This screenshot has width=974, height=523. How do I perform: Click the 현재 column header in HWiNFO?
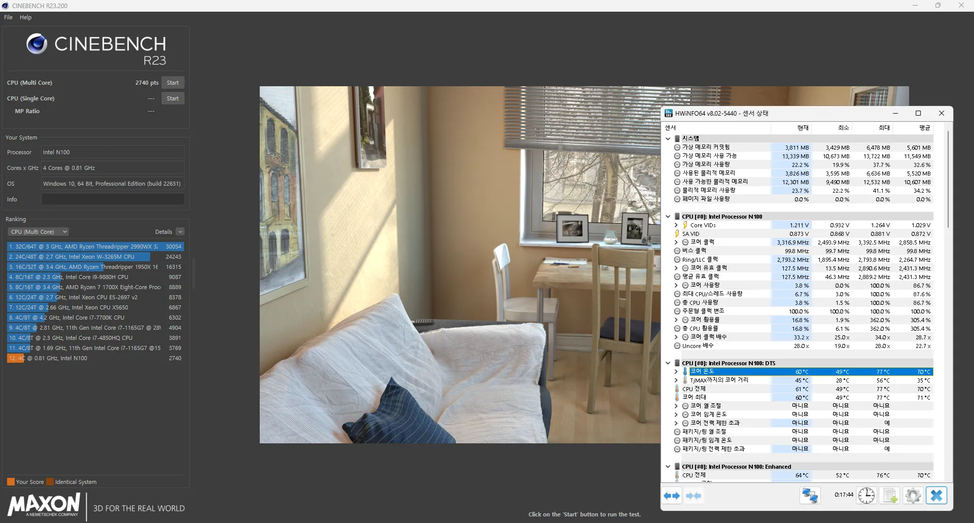791,128
